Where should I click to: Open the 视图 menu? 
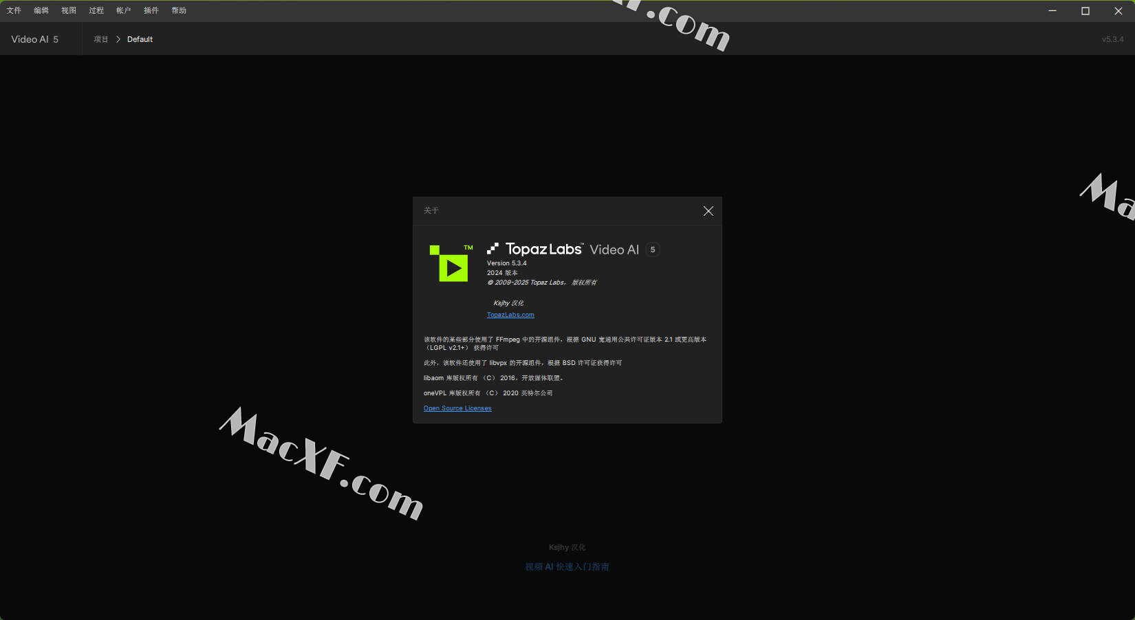pyautogui.click(x=69, y=10)
